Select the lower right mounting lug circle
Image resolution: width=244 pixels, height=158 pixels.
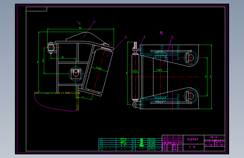(x=191, y=96)
